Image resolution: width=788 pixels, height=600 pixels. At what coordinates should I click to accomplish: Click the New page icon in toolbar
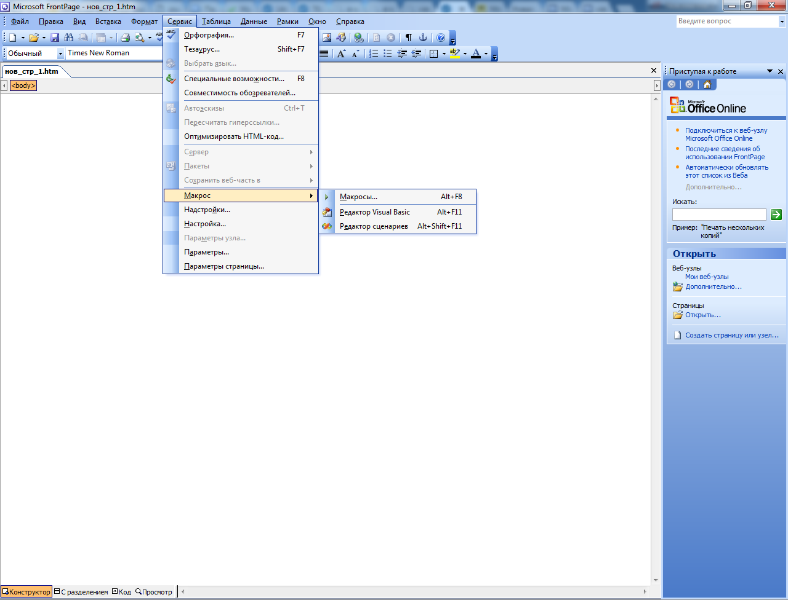pos(12,37)
